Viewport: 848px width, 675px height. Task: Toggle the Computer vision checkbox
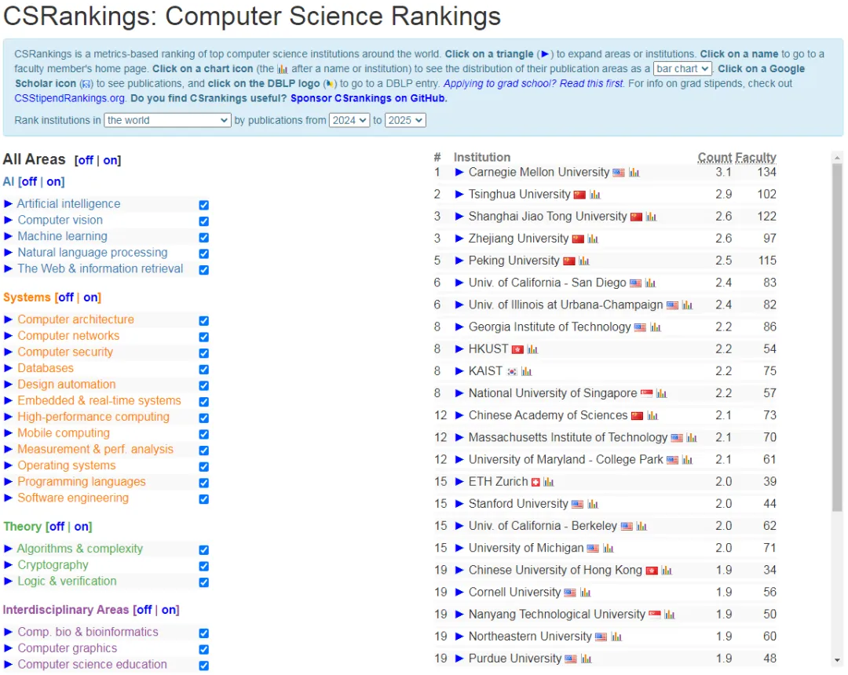204,221
